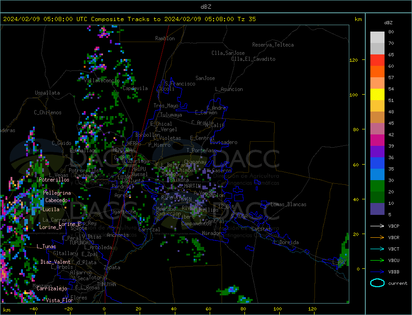Click the white 'Pellegrina' station label
412x315 pixels.
click(x=57, y=193)
